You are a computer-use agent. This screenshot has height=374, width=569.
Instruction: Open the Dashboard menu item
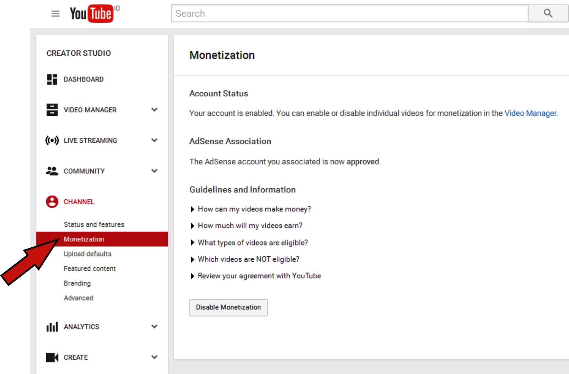(x=84, y=79)
